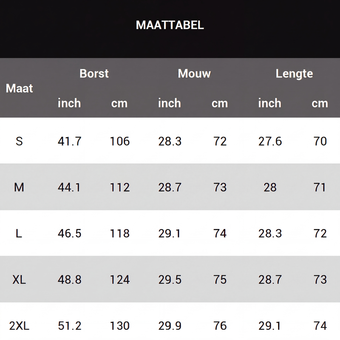Select the size M row label
The image size is (340, 340).
19,187
